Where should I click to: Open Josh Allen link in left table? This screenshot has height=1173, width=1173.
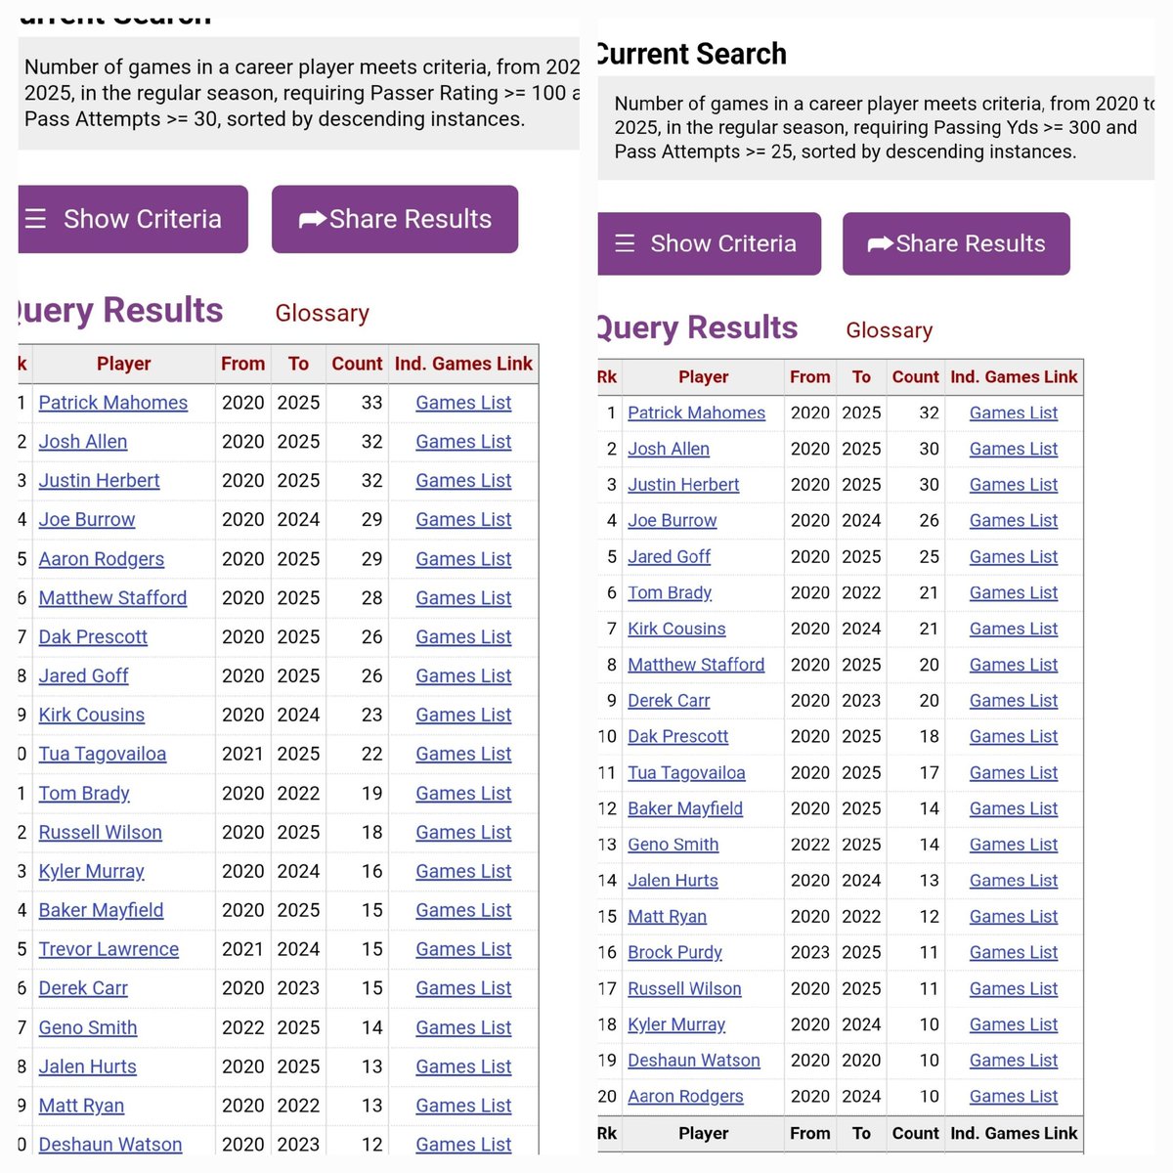(83, 442)
